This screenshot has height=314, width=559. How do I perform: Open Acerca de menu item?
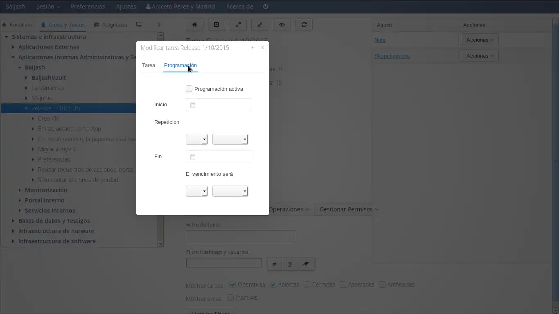point(239,7)
